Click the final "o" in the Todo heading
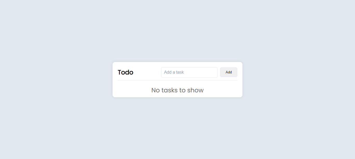This screenshot has height=159, width=355. [x=131, y=73]
